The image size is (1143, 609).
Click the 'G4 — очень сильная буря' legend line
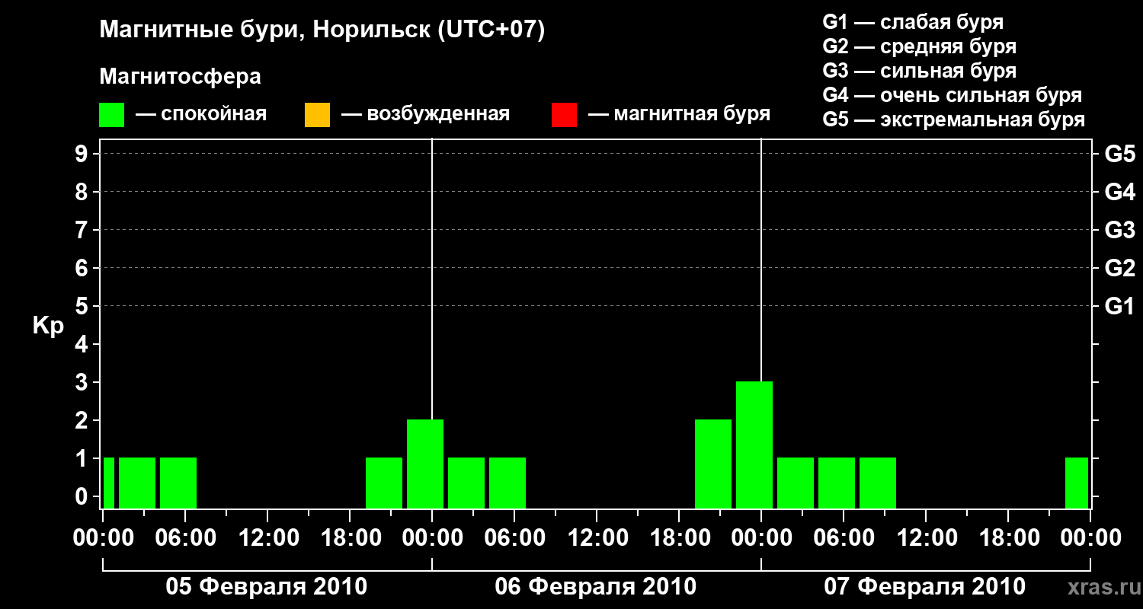pyautogui.click(x=952, y=95)
